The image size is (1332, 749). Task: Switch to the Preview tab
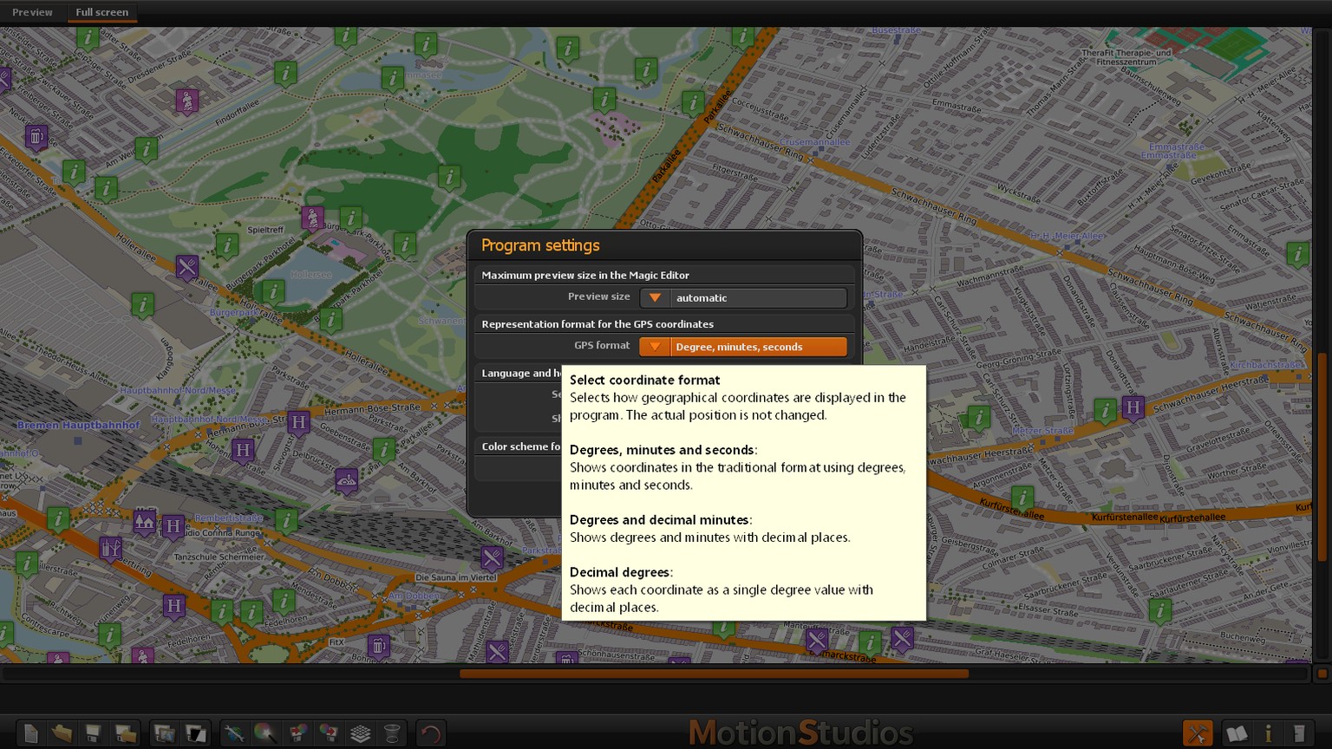point(32,12)
